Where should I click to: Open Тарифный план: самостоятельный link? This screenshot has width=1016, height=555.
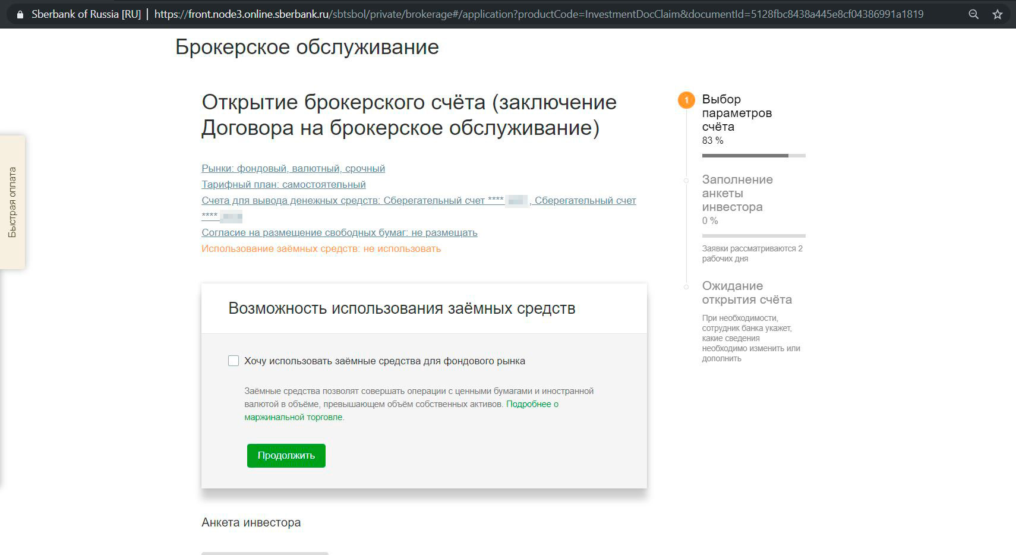(x=283, y=184)
